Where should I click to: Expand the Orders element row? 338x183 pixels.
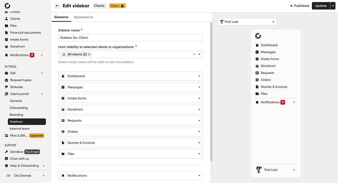199,132
